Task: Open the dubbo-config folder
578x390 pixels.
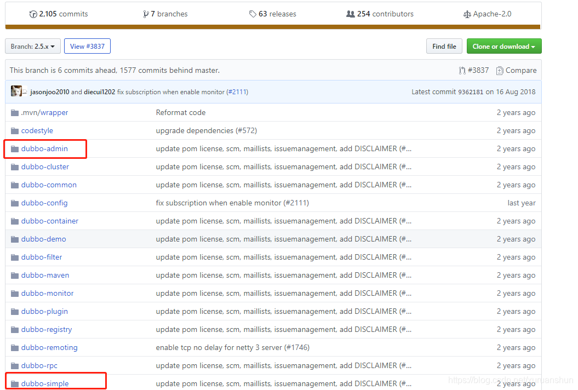Action: point(44,203)
